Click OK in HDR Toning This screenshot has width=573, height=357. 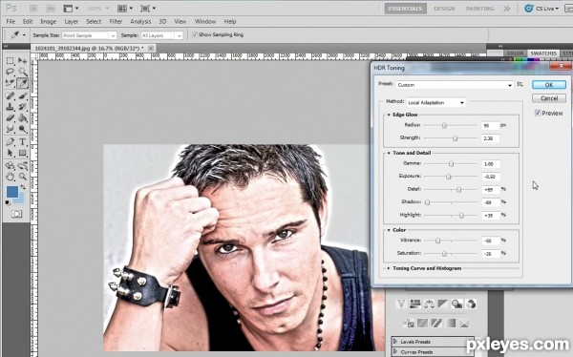[549, 85]
